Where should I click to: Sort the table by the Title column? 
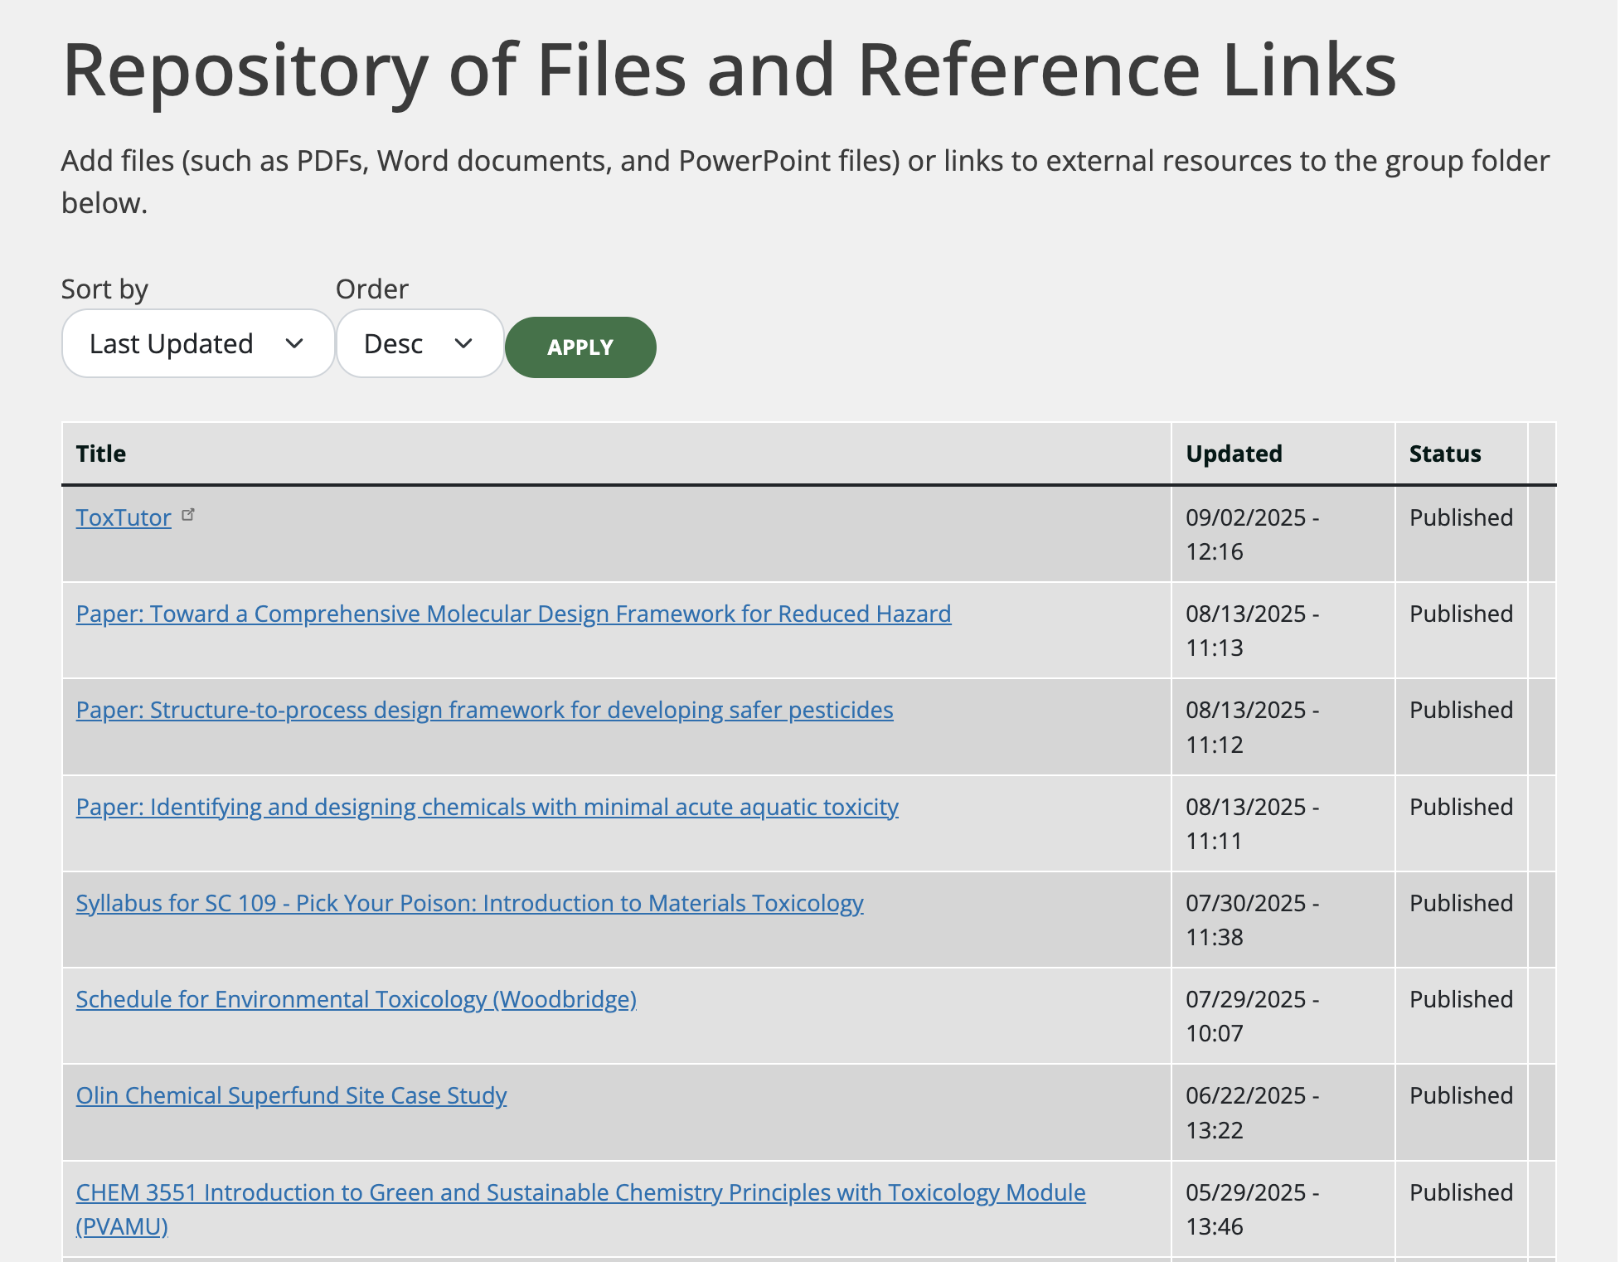[x=100, y=453]
